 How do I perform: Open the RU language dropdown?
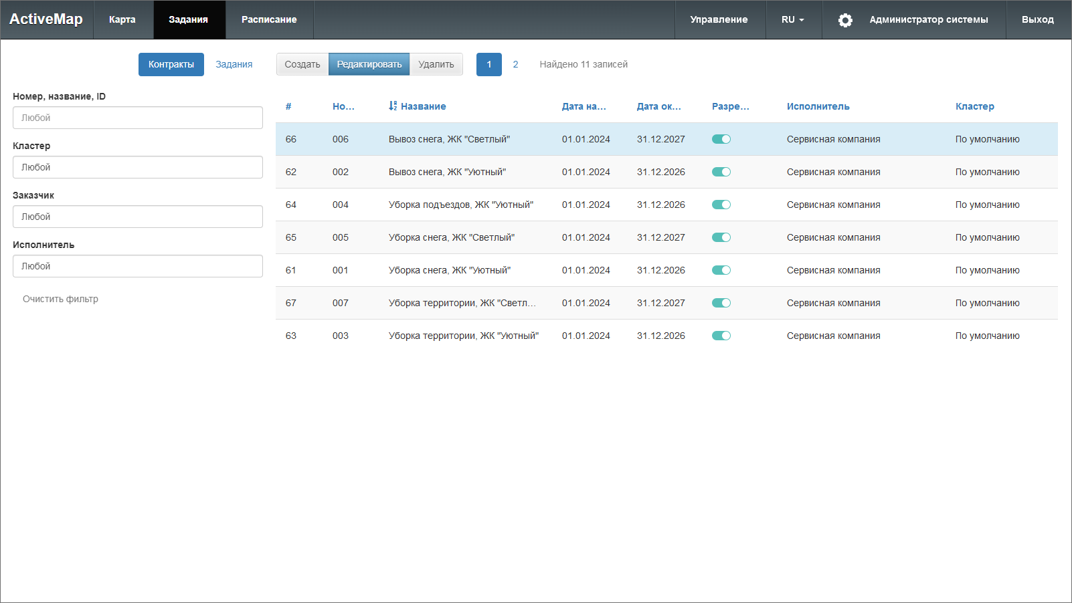coord(793,19)
